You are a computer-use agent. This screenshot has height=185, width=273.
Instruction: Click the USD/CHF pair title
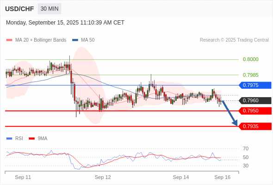tap(19, 9)
